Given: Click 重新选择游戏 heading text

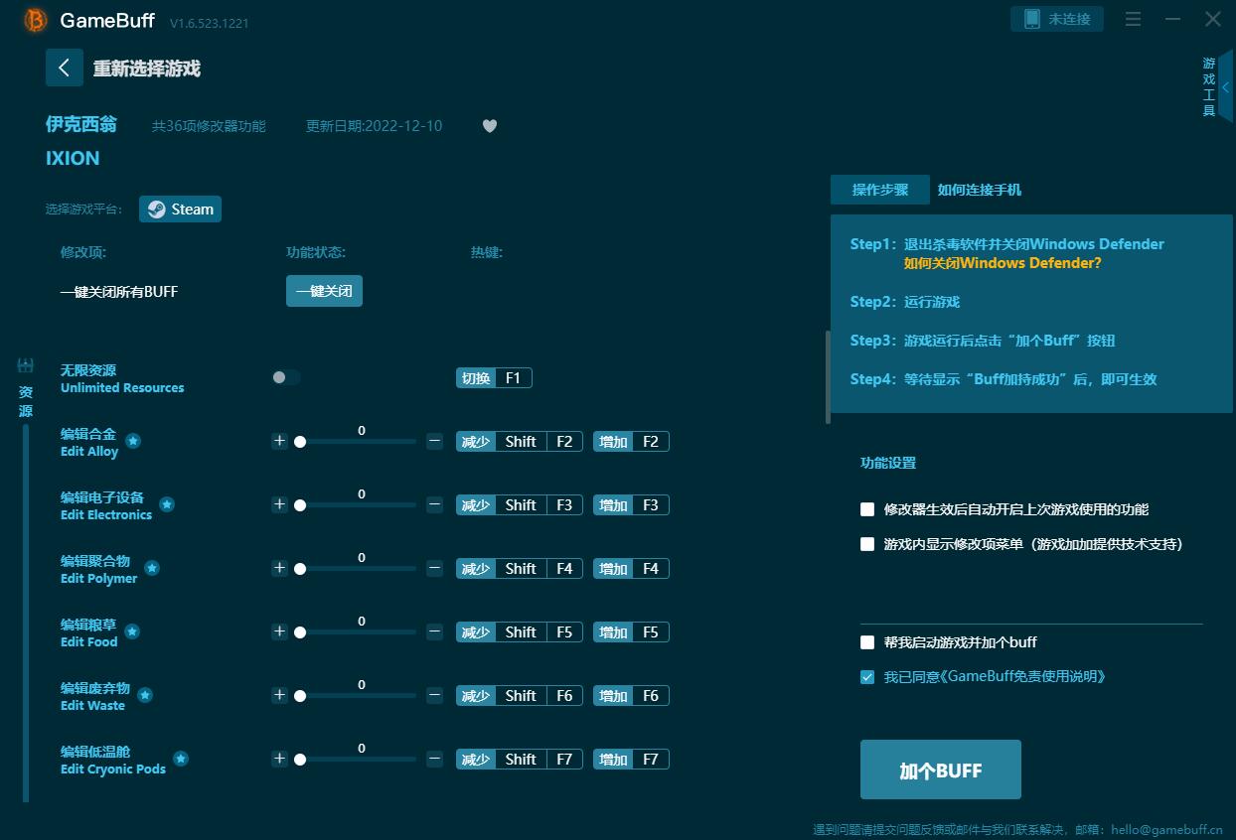Looking at the screenshot, I should pos(147,69).
